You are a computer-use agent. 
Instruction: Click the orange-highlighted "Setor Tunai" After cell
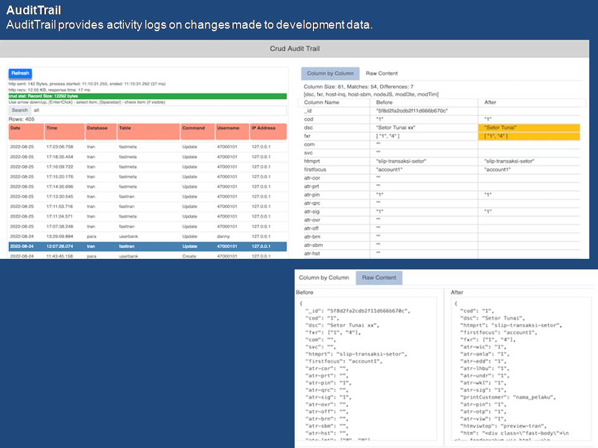pyautogui.click(x=531, y=128)
